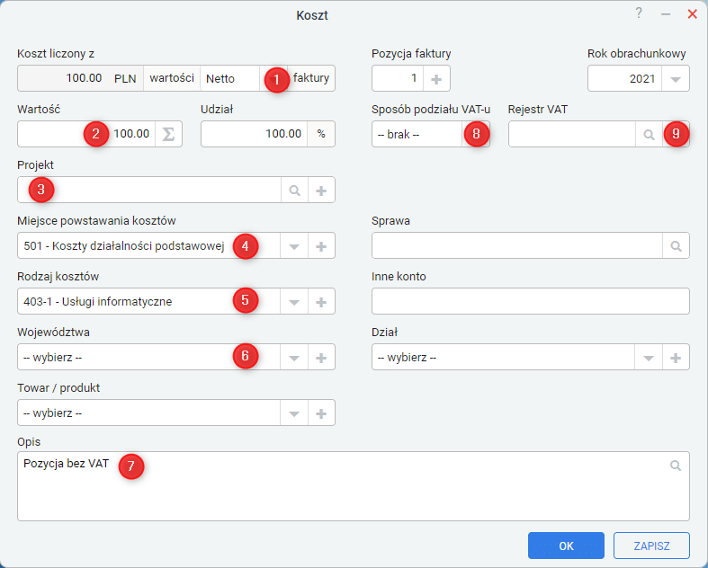Click the ZAPISZ button

point(651,546)
